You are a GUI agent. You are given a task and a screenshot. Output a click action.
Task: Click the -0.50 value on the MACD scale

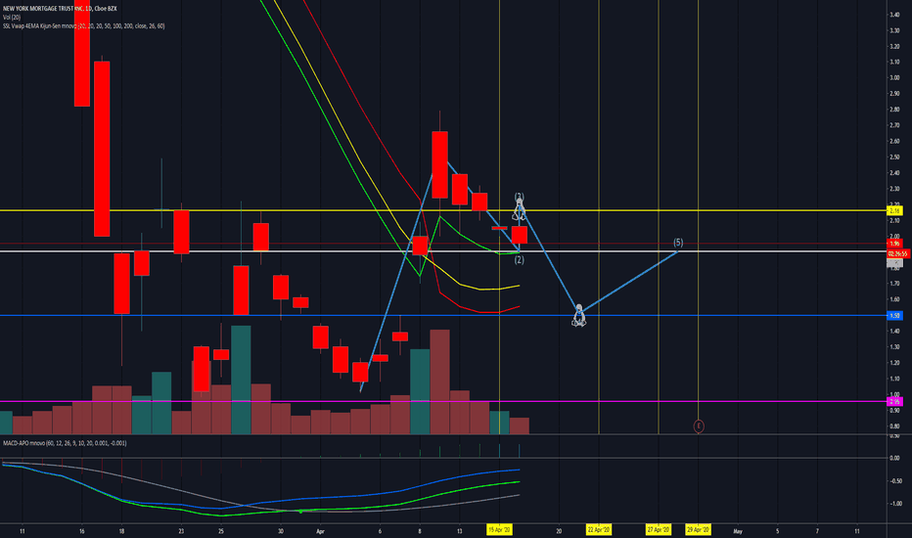(895, 481)
